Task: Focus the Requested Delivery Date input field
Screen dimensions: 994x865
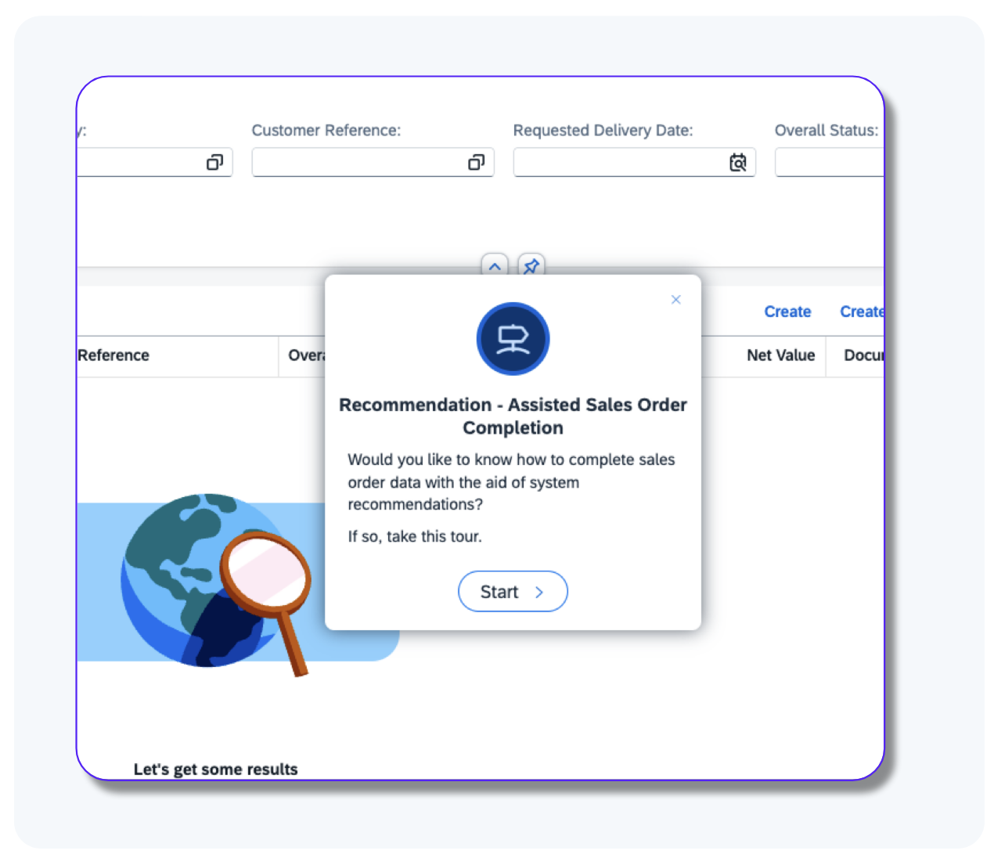Action: click(x=618, y=162)
